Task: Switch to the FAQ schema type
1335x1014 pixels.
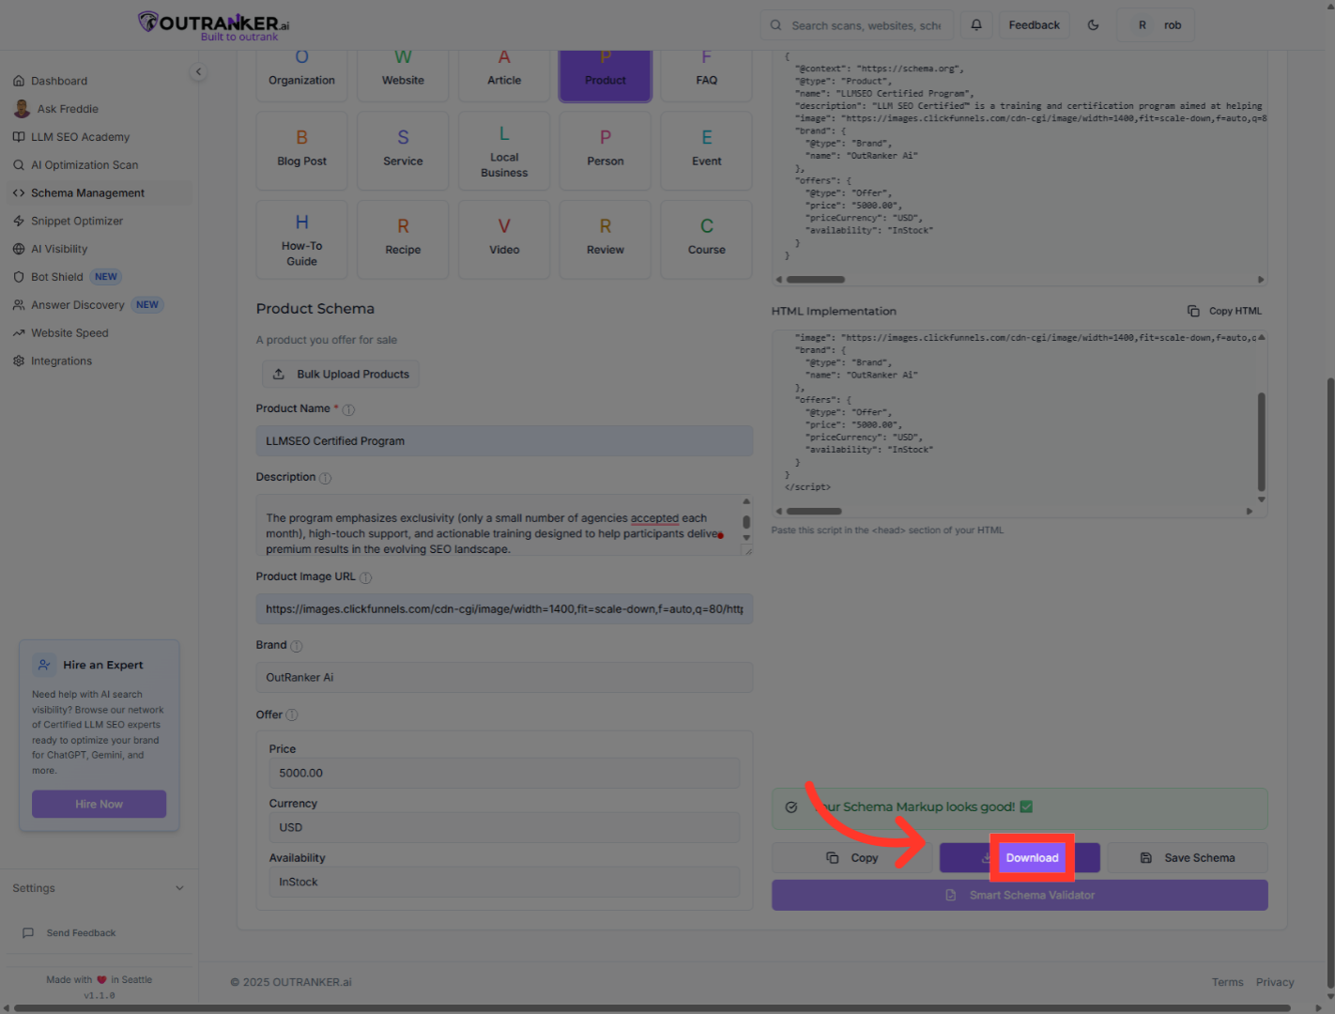Action: (707, 74)
